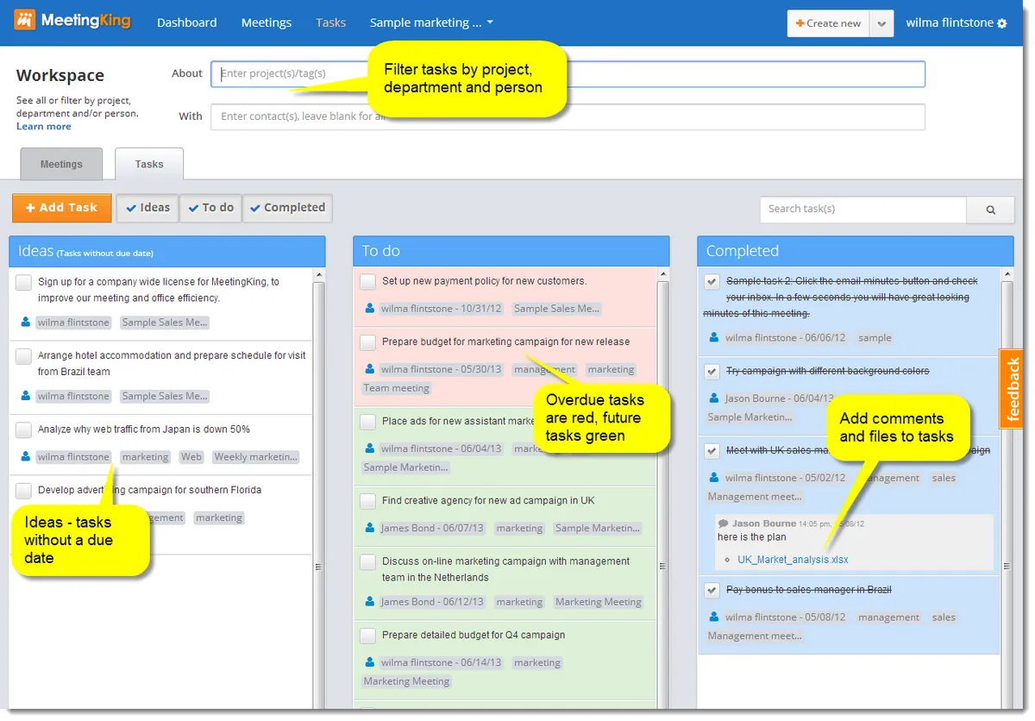Open the Learn more link

(44, 126)
